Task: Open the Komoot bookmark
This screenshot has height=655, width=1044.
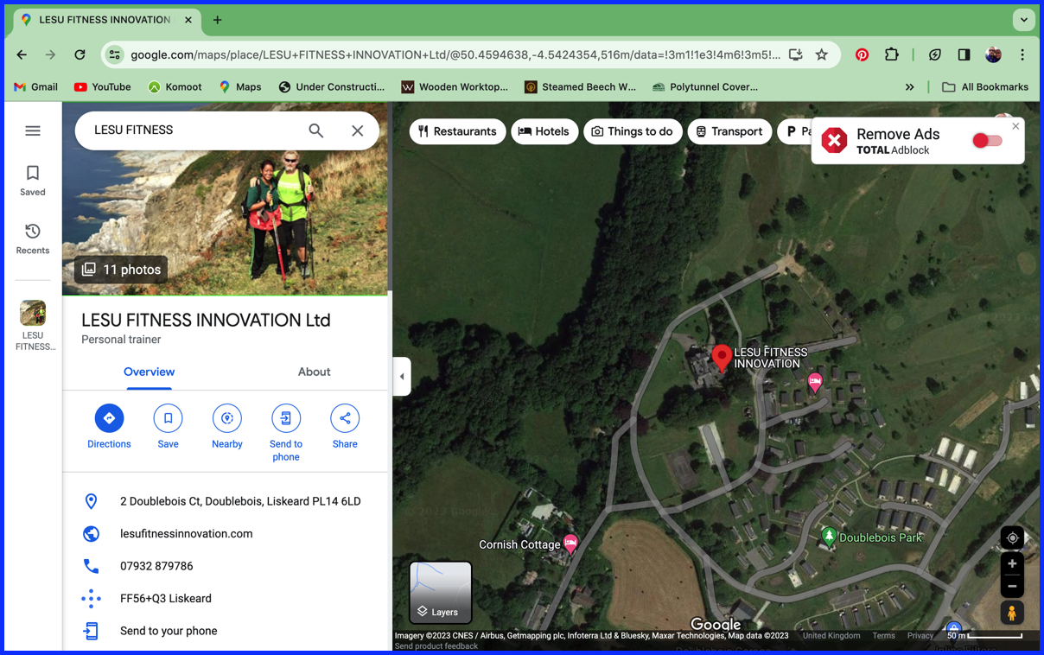Action: [x=175, y=86]
